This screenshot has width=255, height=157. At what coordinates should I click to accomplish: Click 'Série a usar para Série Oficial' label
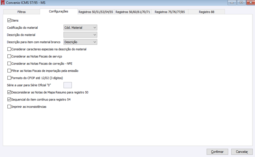[x=29, y=85]
